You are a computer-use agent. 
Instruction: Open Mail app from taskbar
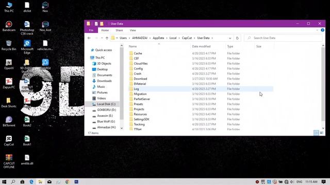(49, 181)
